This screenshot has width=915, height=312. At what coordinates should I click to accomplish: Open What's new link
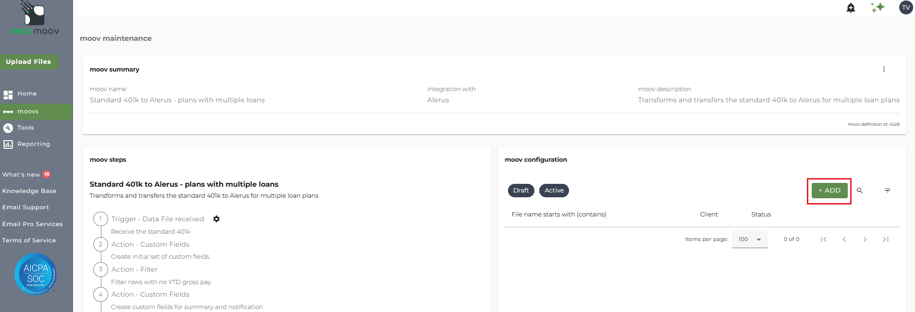click(x=21, y=175)
